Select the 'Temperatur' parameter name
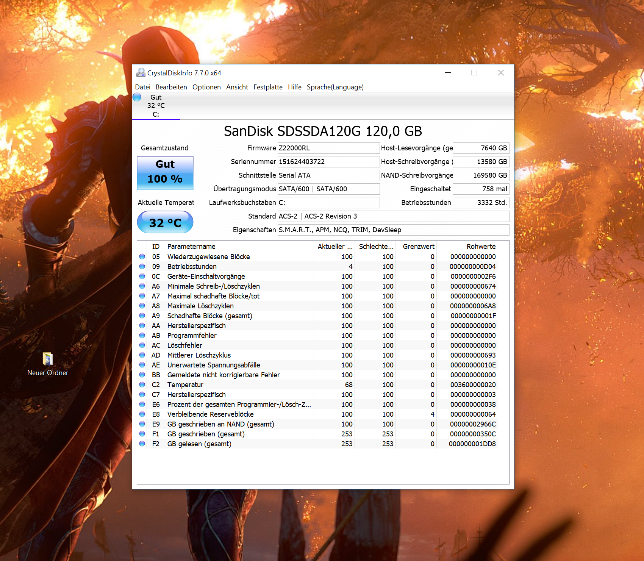Image resolution: width=644 pixels, height=561 pixels. coord(185,385)
